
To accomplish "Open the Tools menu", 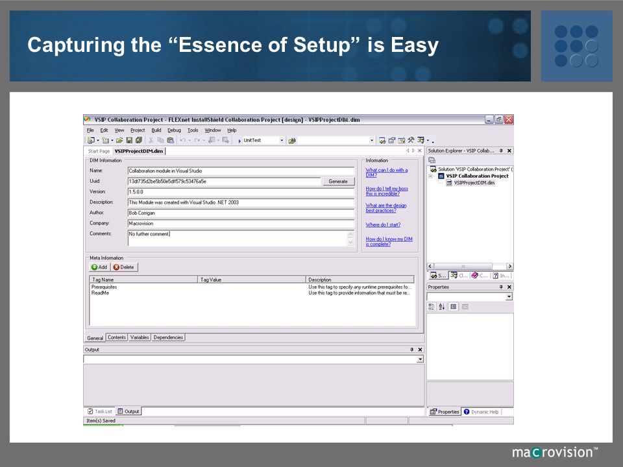I will (193, 130).
